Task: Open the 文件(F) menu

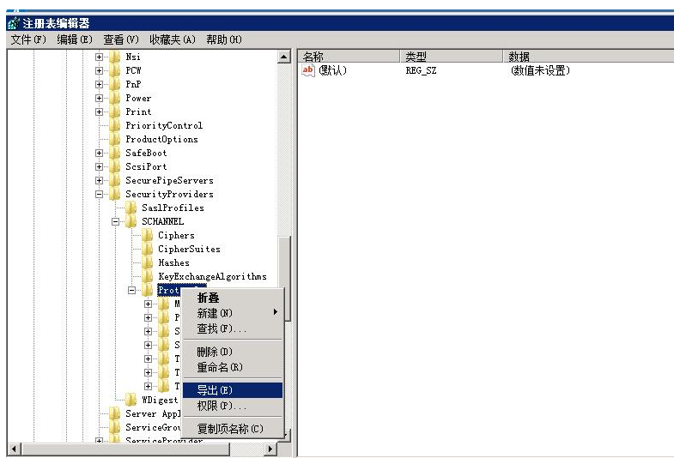Action: click(x=28, y=39)
